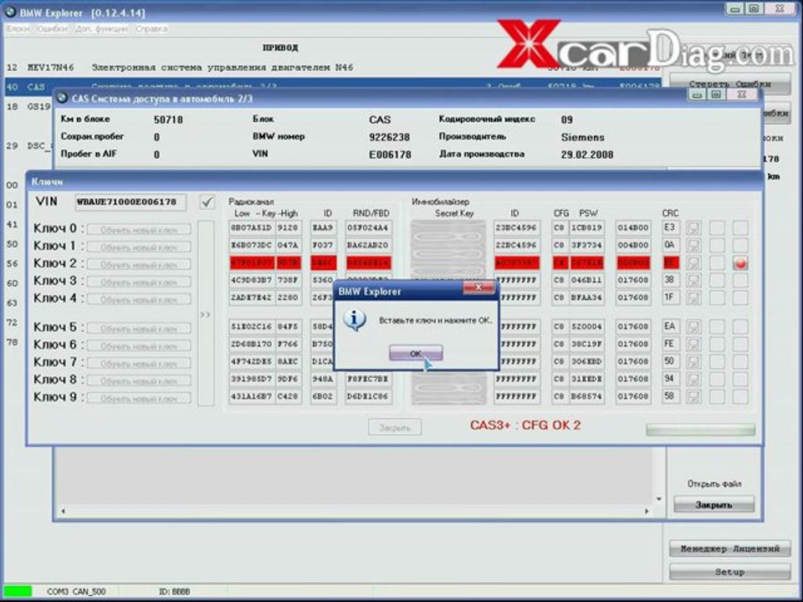The image size is (803, 602).
Task: Click the blue info icon in the dialog
Action: (x=355, y=320)
